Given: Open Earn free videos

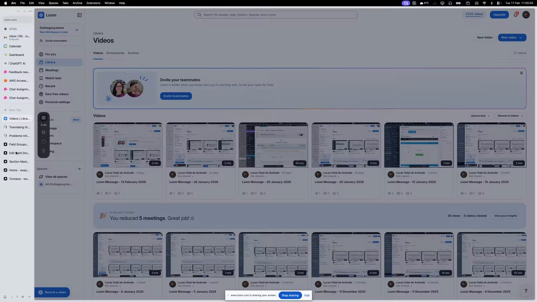Looking at the screenshot, I should (59, 94).
